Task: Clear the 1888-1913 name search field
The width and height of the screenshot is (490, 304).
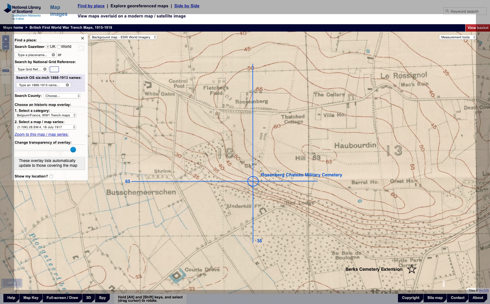Action: pos(67,85)
